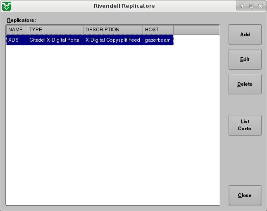Viewport: 267px width, 211px height.
Task: Sort list by the DESCRIPTION column header
Action: point(113,30)
